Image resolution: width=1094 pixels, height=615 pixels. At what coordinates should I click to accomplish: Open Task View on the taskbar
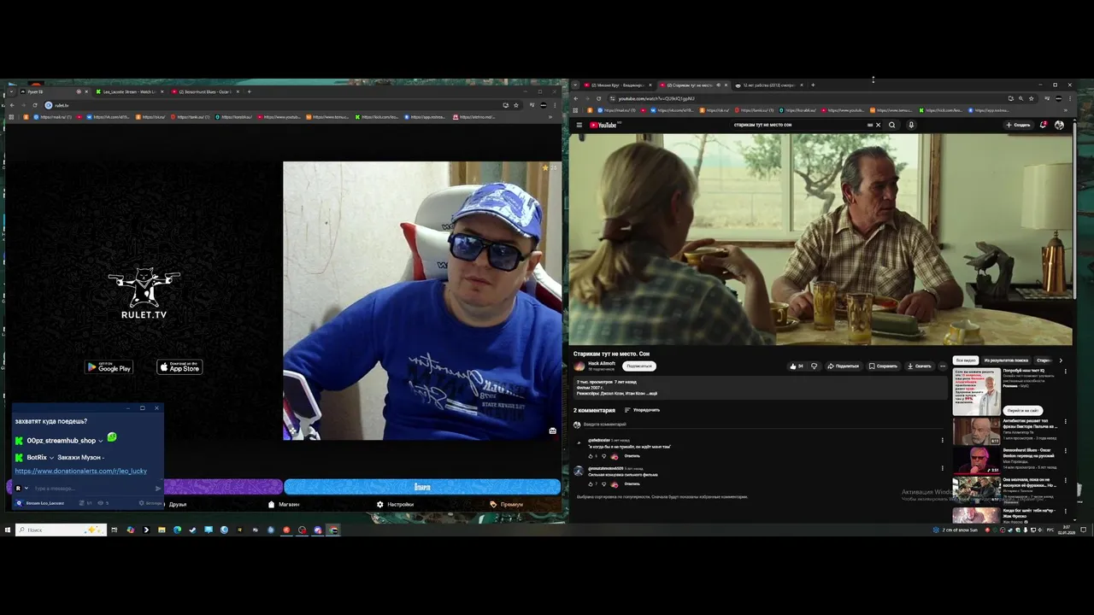point(115,530)
